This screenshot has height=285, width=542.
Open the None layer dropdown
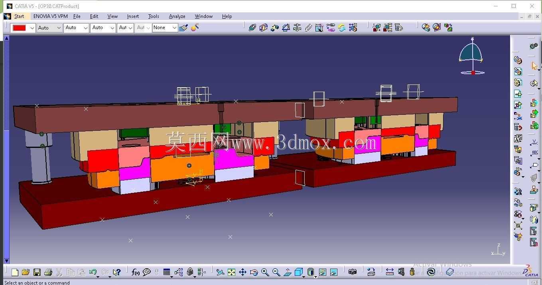pyautogui.click(x=174, y=28)
